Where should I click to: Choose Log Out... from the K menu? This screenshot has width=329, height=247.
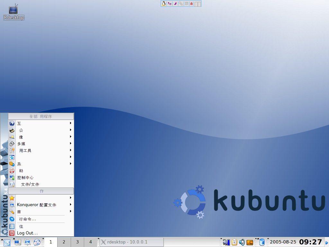click(x=41, y=233)
